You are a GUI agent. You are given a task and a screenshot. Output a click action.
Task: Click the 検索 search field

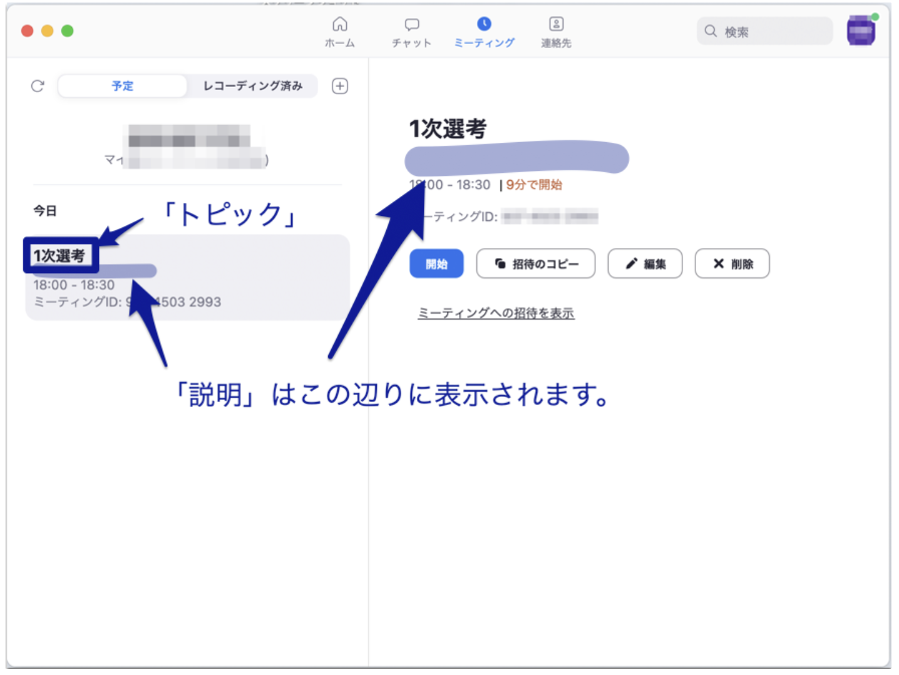point(764,31)
